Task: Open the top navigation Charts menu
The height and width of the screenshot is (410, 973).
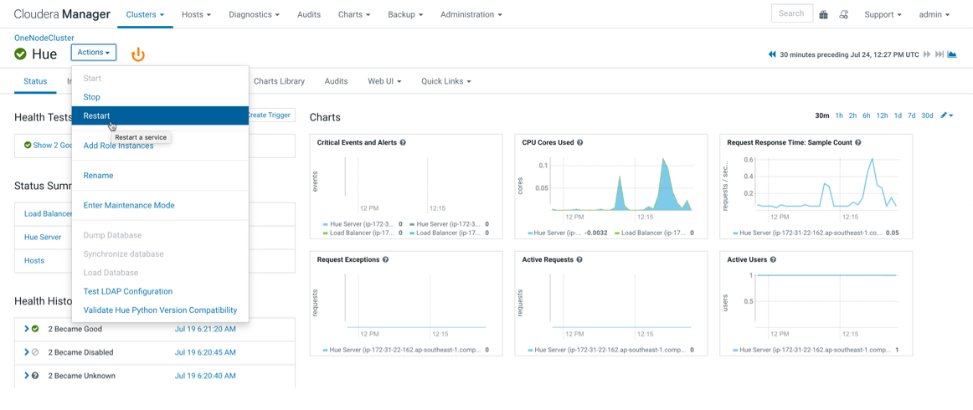Action: pyautogui.click(x=354, y=14)
